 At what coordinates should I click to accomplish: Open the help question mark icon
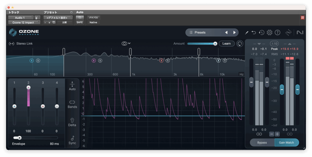(x=277, y=32)
